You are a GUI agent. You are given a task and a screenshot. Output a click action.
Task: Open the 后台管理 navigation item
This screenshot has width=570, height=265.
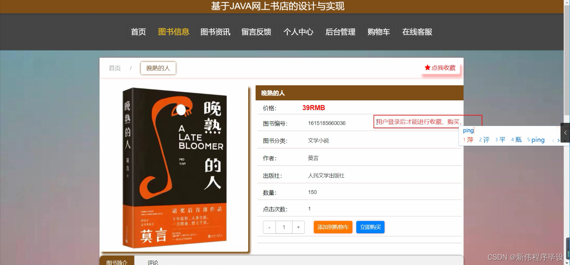pos(340,32)
